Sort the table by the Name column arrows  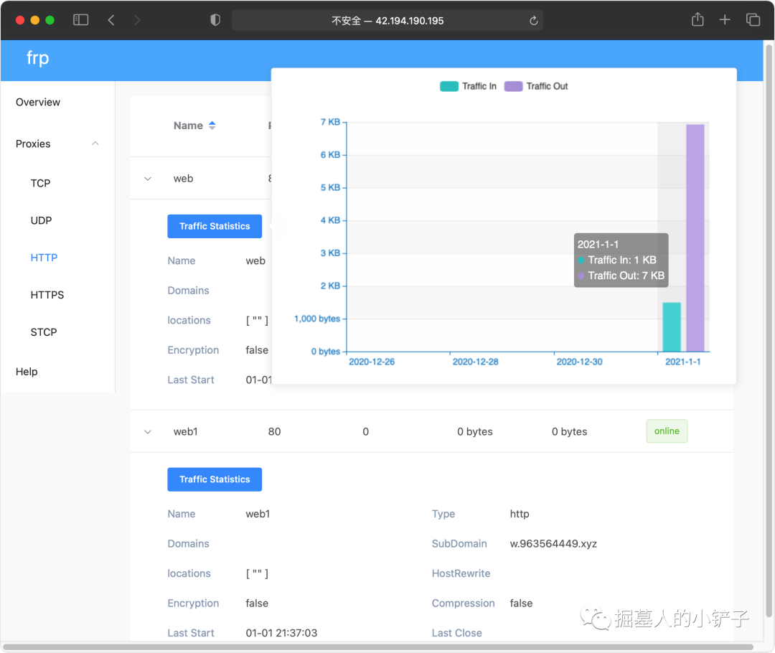212,126
